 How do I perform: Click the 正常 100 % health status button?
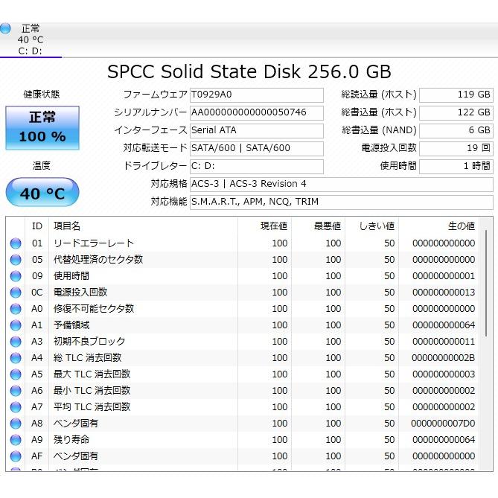[42, 128]
